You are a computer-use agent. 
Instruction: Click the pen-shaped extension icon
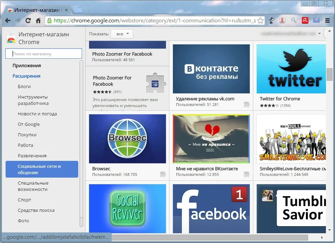tap(272, 21)
